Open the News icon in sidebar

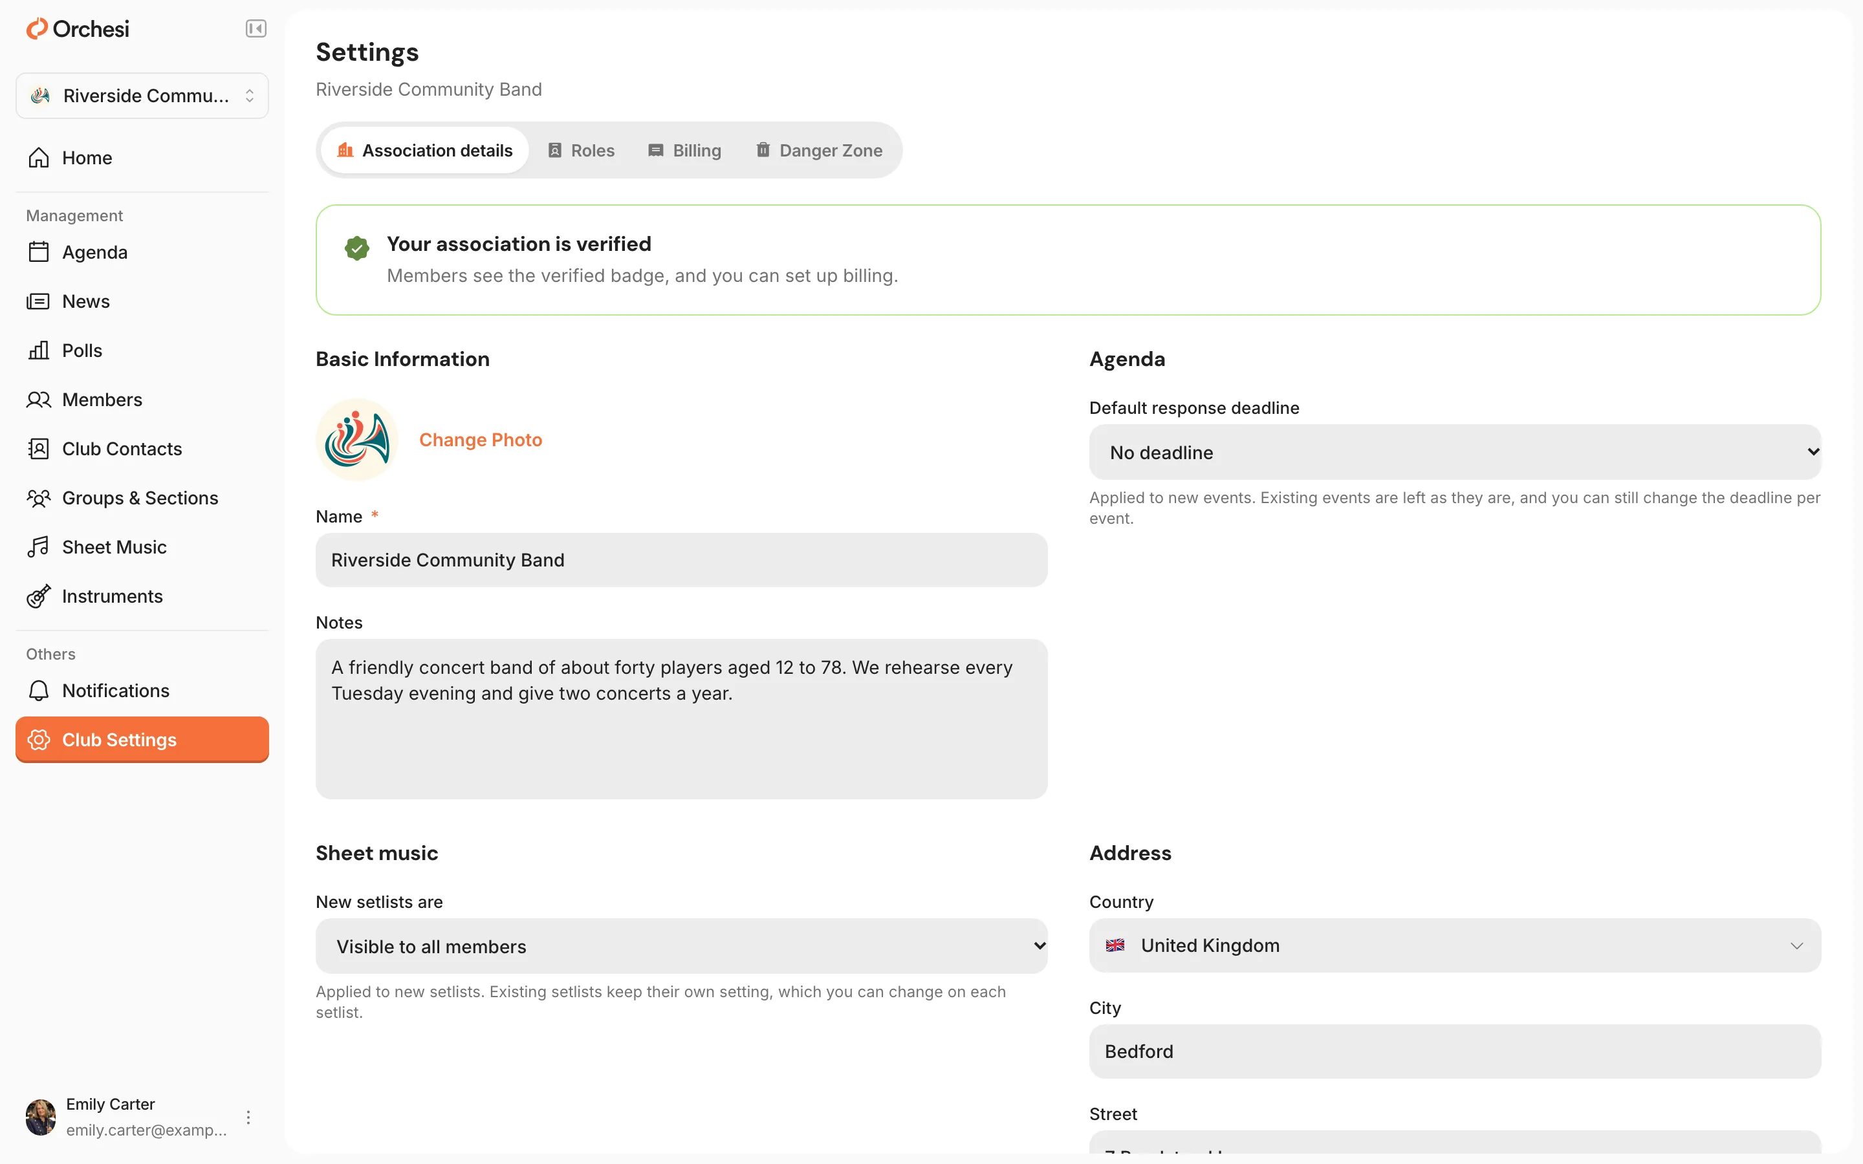click(39, 301)
